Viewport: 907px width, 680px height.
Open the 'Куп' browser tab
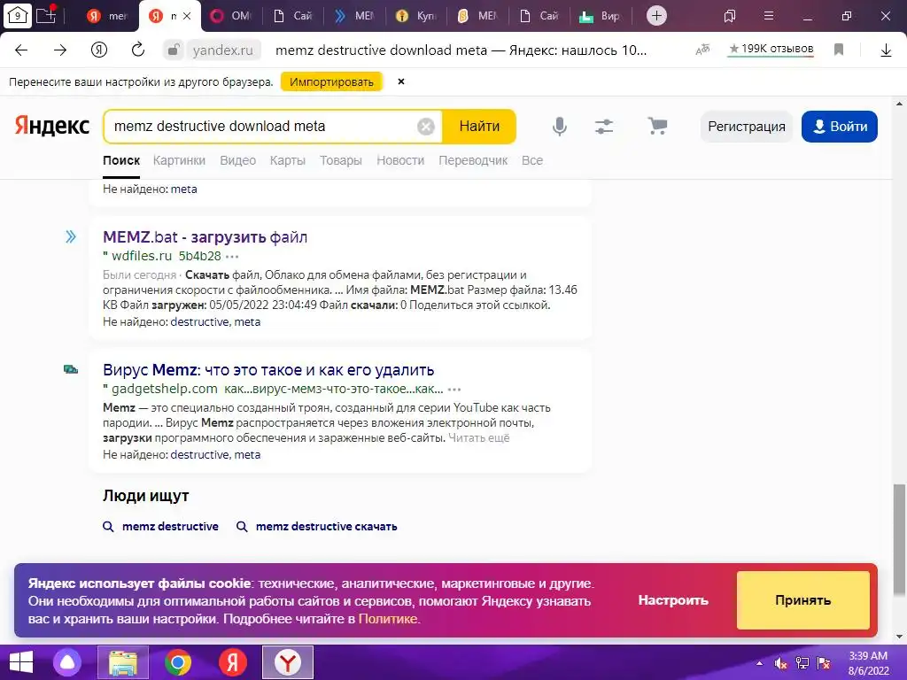coord(416,16)
